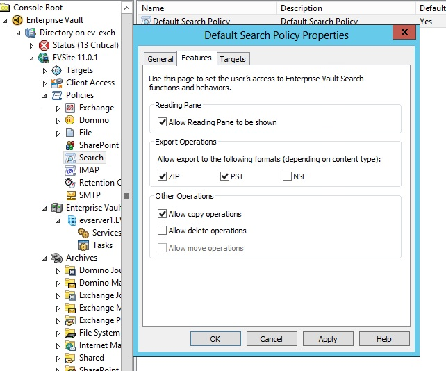Select the Retention policy icon

pos(70,183)
